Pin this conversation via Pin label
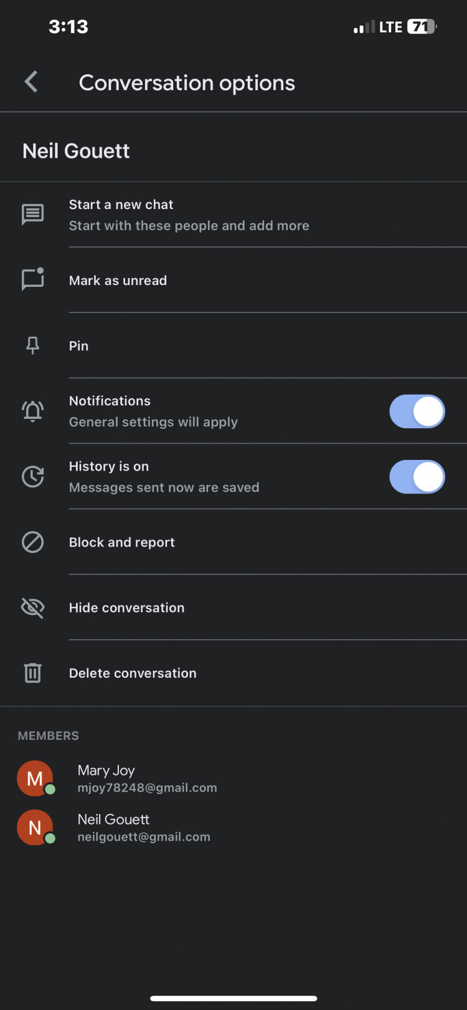 pos(78,346)
